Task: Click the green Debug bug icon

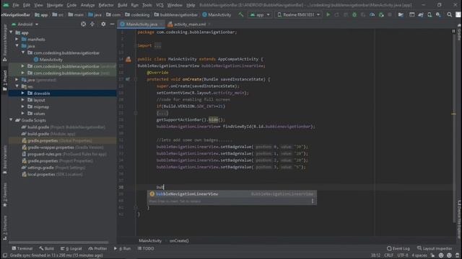Action: [354, 14]
